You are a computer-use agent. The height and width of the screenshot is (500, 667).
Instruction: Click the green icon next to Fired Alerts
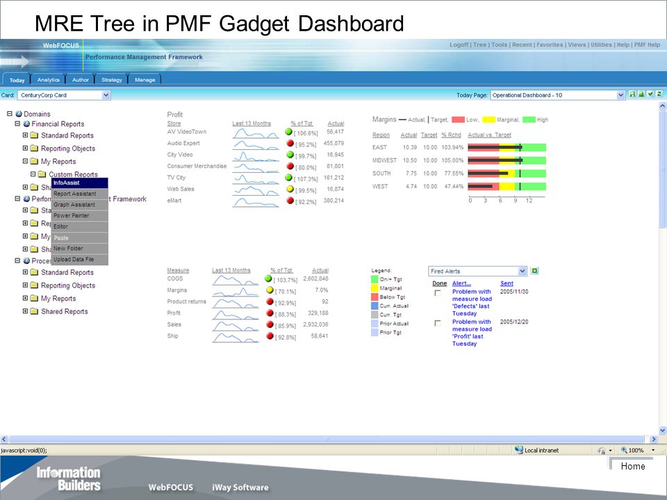click(x=535, y=271)
